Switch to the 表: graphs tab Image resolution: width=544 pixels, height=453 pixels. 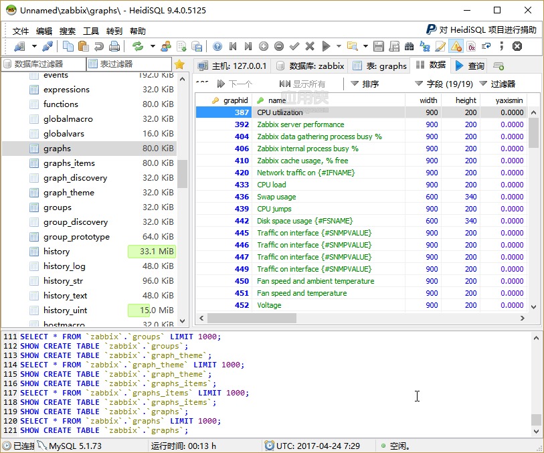pyautogui.click(x=379, y=66)
